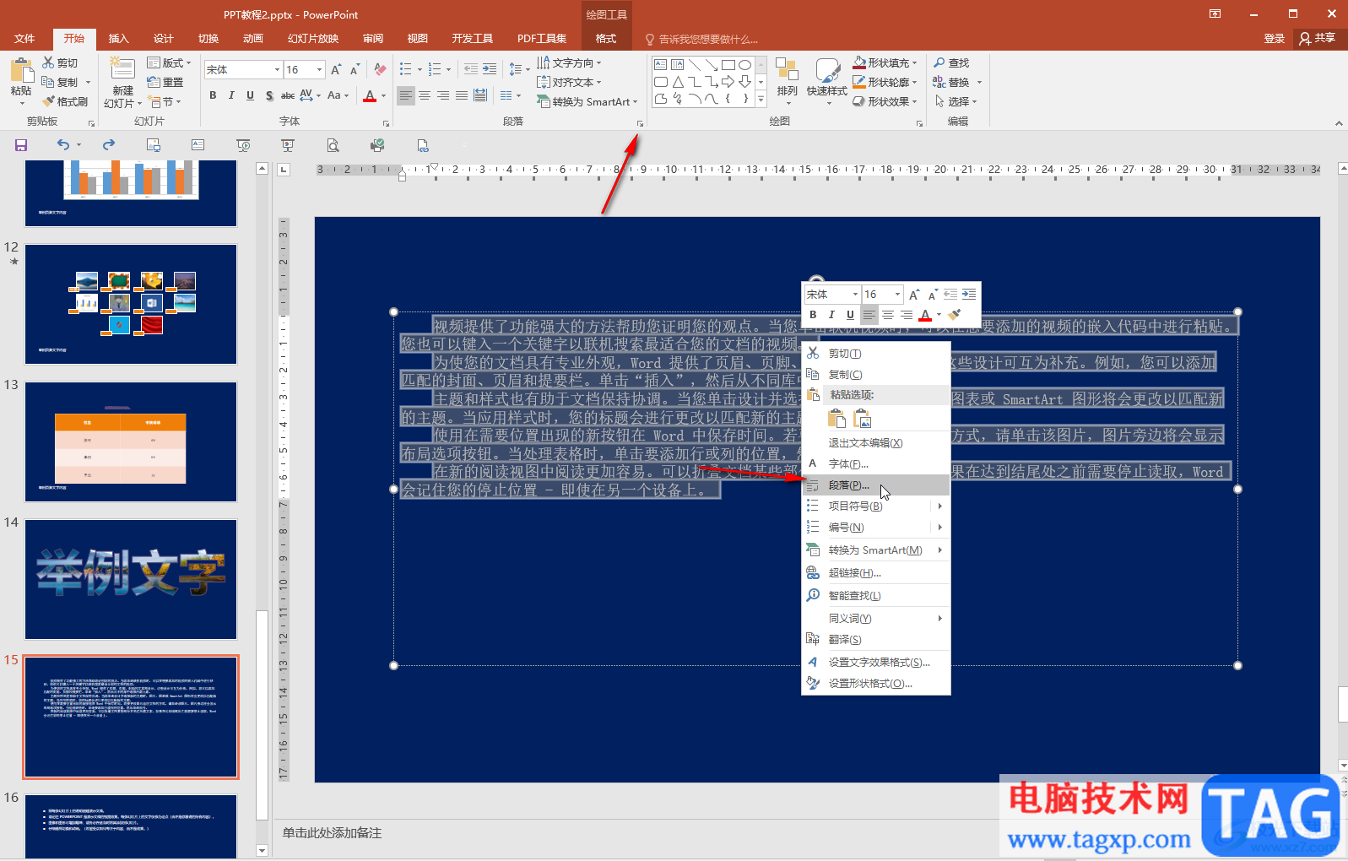The width and height of the screenshot is (1348, 861).
Task: Toggle italic in the ribbon font group
Action: (231, 95)
